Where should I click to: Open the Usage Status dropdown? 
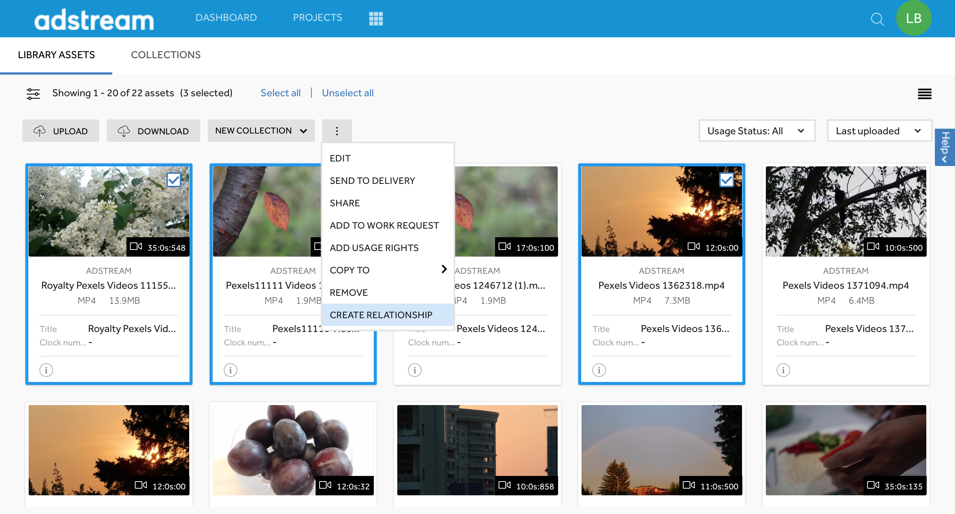pyautogui.click(x=757, y=131)
